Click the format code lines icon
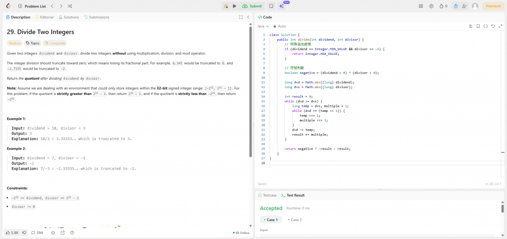The image size is (507, 239). 471,26
